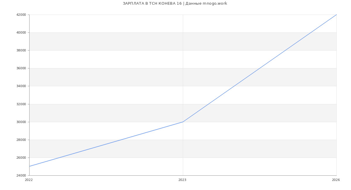
Task: Click the line's bend point at 2023
Action: 183,122
